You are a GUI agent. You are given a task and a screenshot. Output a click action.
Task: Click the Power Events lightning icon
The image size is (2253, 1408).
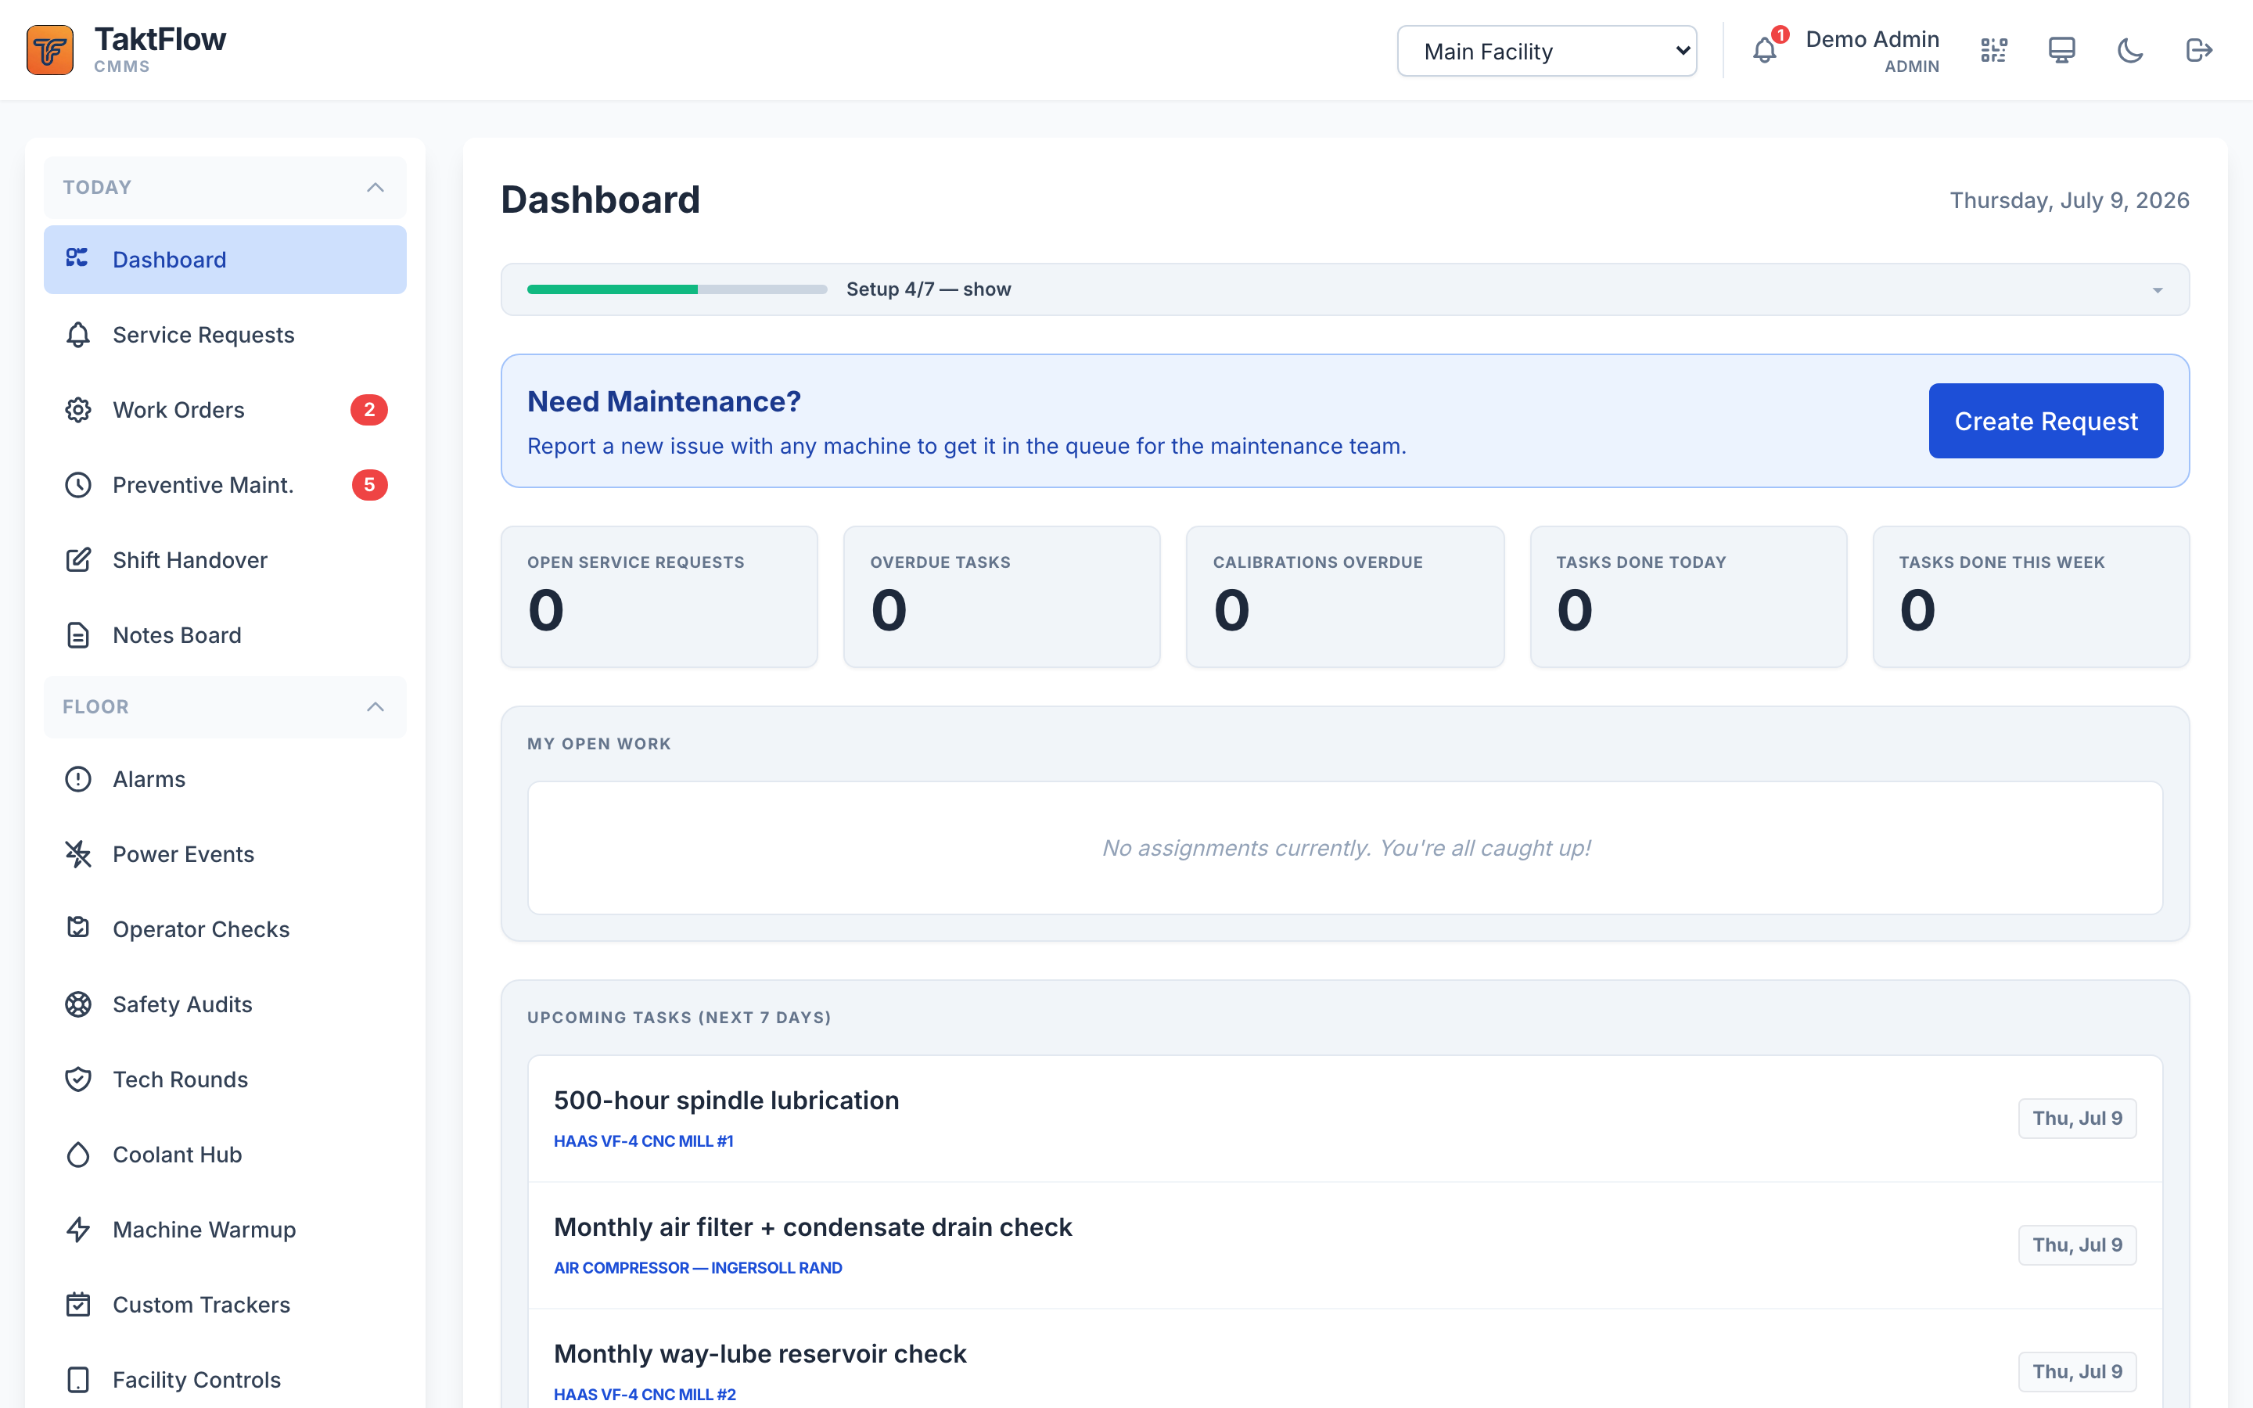point(78,854)
